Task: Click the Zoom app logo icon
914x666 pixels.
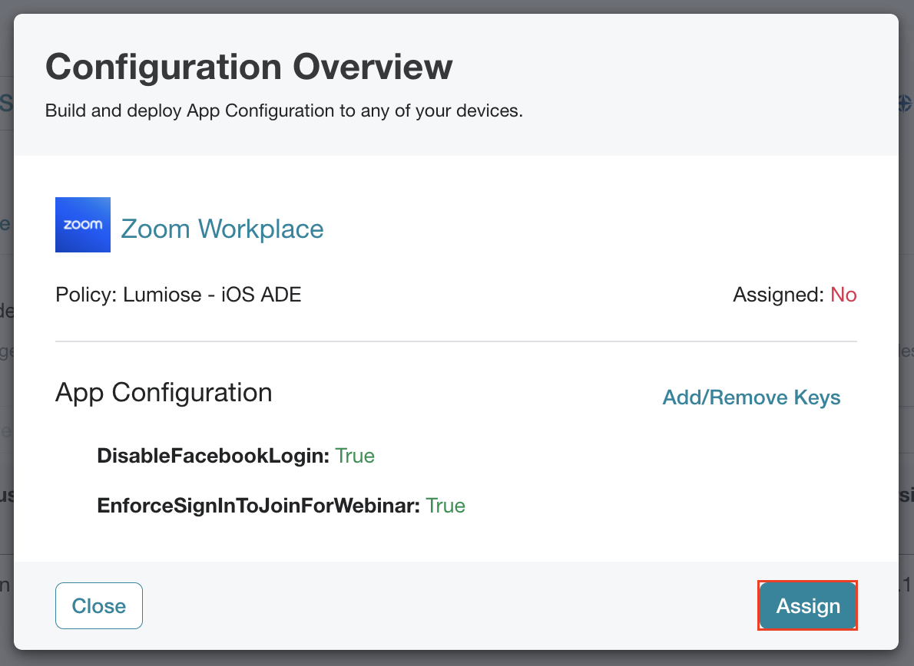Action: 83,225
